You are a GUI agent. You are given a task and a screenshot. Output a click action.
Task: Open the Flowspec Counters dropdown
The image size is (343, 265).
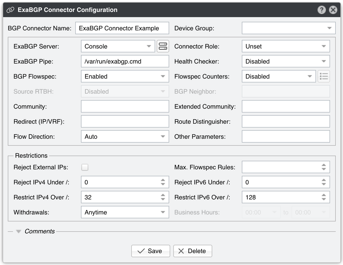pos(279,76)
